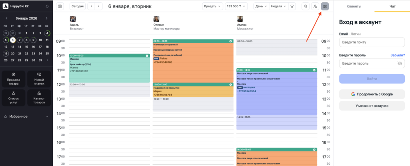Image resolution: width=410 pixels, height=166 pixels.
Task: Open the filter funnel icon
Action: click(292, 6)
